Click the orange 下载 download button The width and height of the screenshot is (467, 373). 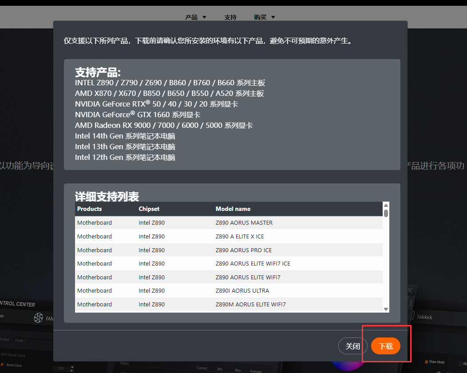pyautogui.click(x=385, y=346)
